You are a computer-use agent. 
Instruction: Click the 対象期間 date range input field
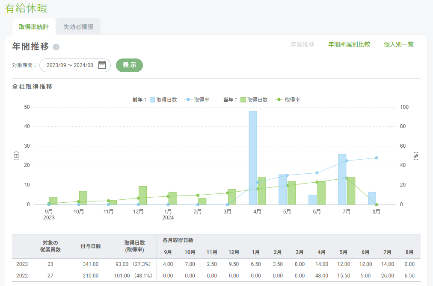point(69,65)
